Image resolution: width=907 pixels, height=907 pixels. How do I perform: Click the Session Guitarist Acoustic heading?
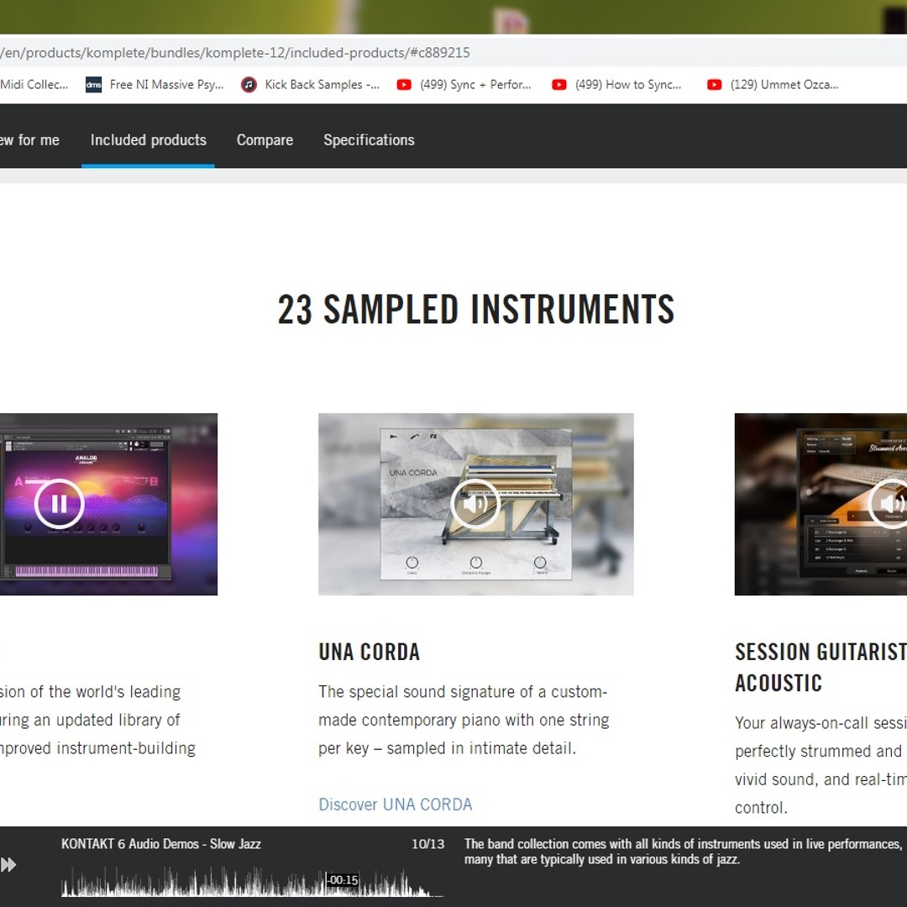[820, 667]
